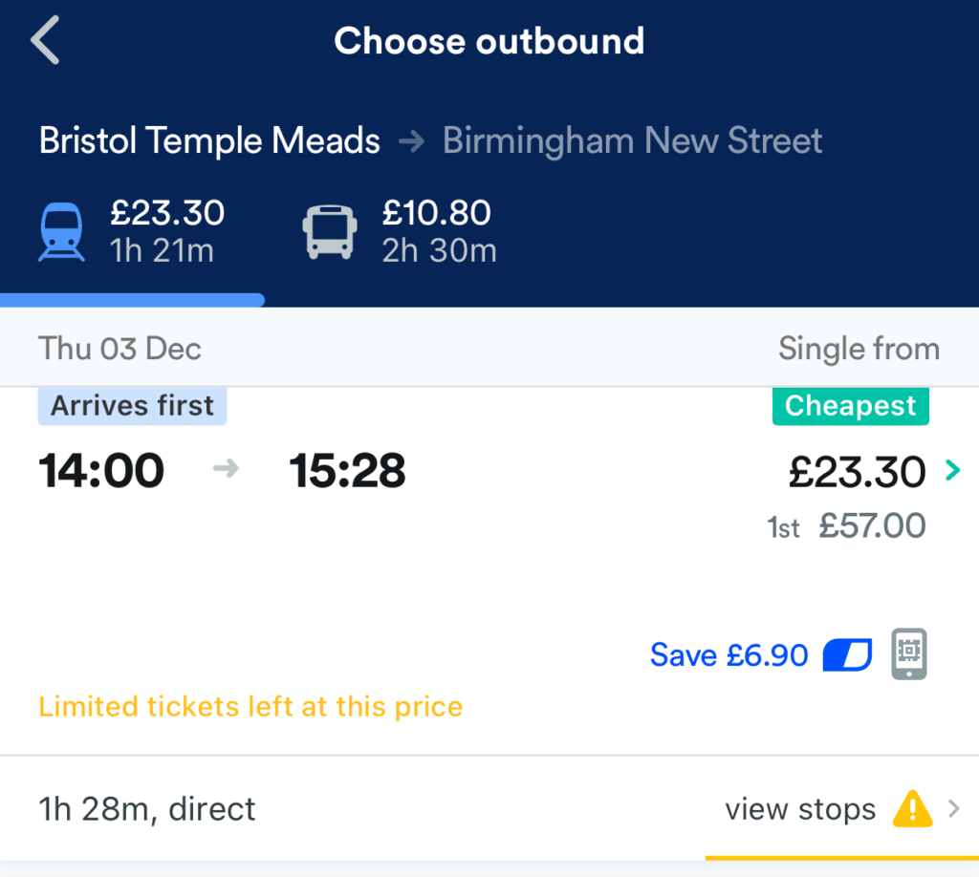
Task: Expand fare options with green chevron
Action: tap(952, 470)
